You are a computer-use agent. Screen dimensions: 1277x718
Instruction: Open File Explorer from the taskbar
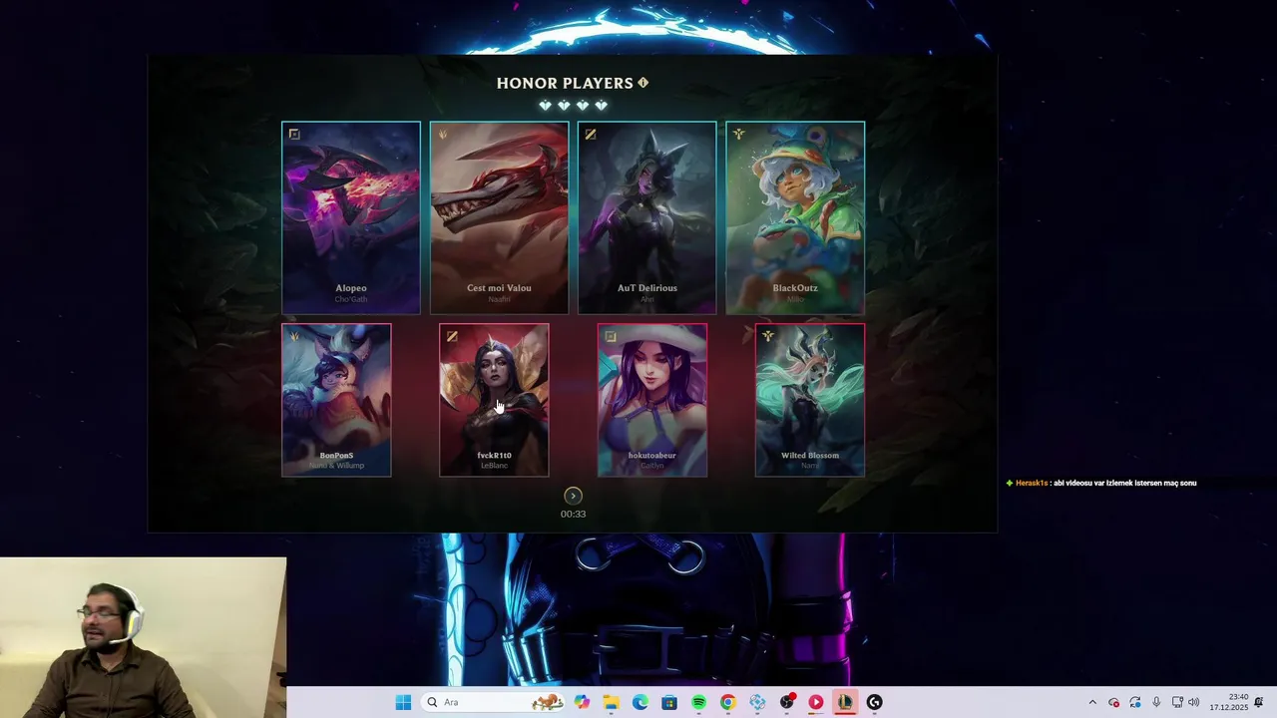point(611,702)
